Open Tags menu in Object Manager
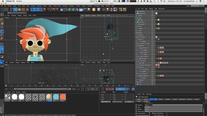The image size is (207, 116). click(x=156, y=9)
